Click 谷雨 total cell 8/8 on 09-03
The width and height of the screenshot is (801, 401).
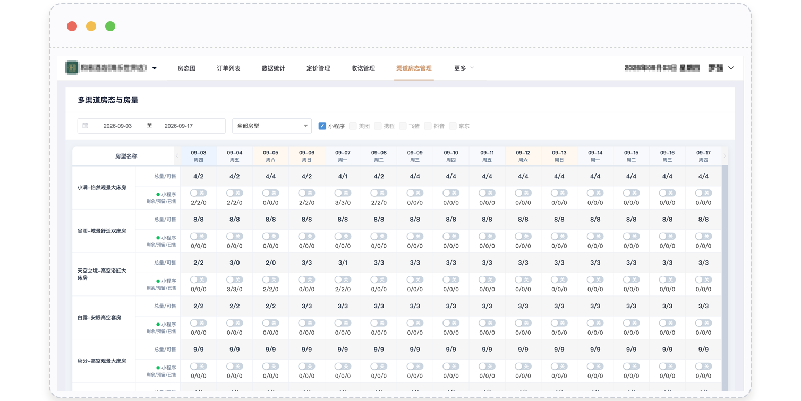tap(198, 219)
